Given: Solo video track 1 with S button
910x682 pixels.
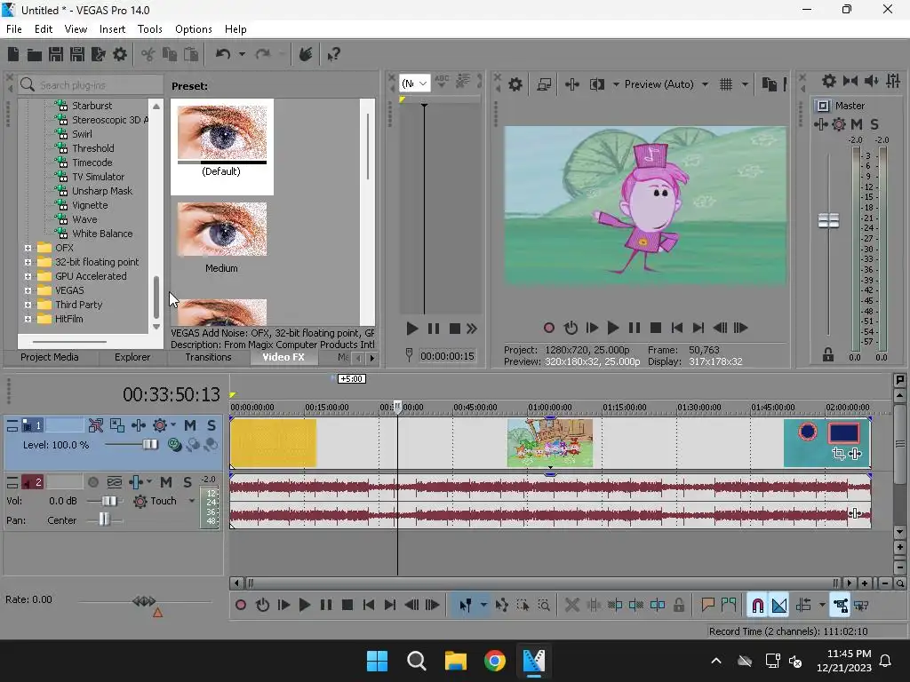Looking at the screenshot, I should click(212, 425).
